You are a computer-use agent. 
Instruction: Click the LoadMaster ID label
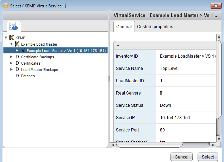130,80
